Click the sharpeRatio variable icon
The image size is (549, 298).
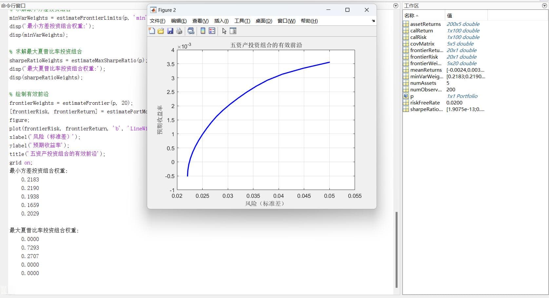pyautogui.click(x=406, y=109)
